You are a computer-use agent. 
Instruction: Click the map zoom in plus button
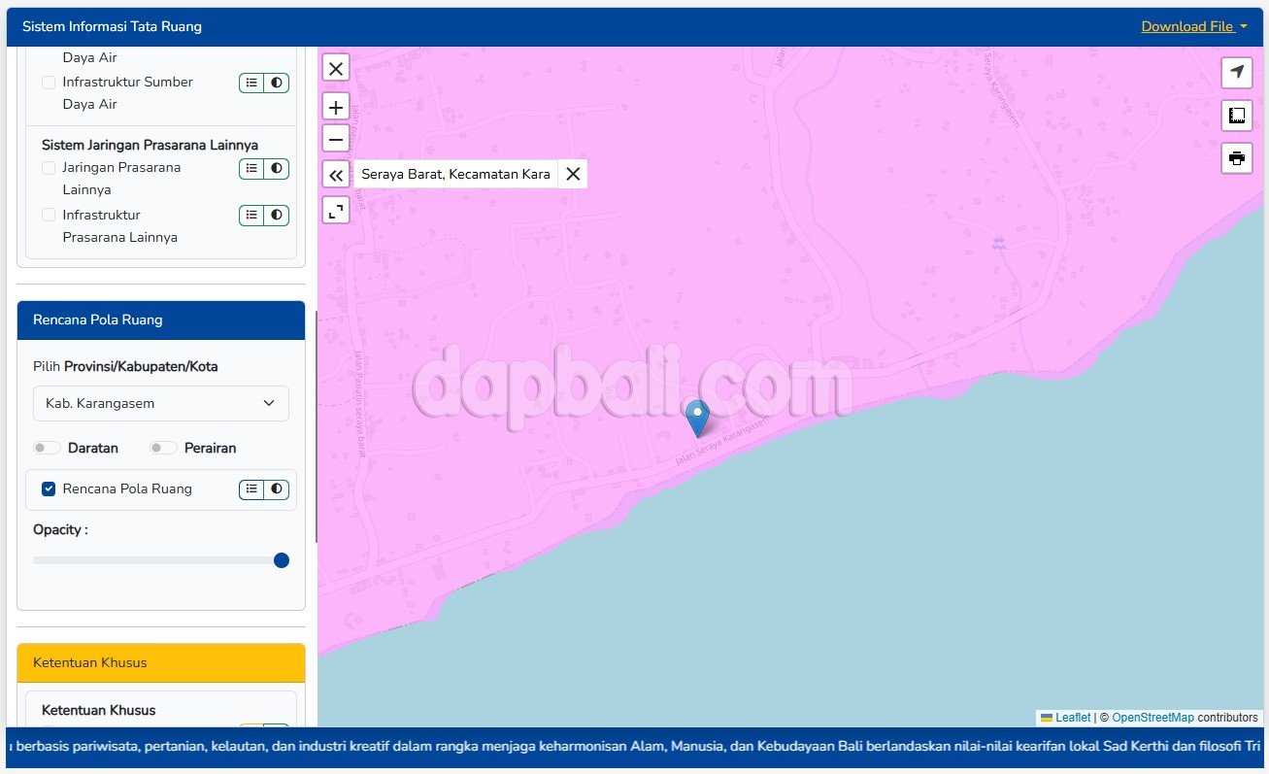click(336, 108)
